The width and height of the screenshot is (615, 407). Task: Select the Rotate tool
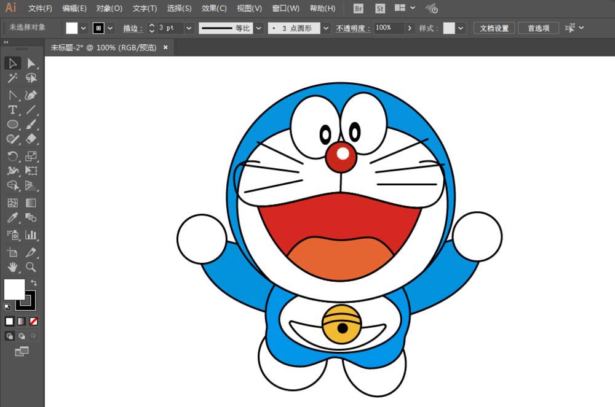(12, 156)
